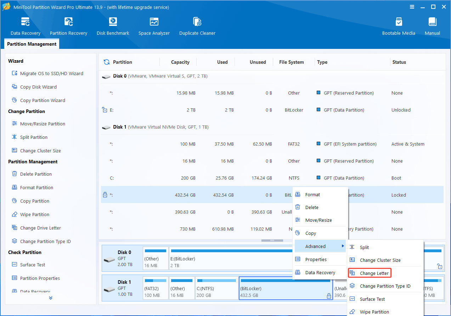
Task: Sort by the Type column header
Action: tap(322, 62)
